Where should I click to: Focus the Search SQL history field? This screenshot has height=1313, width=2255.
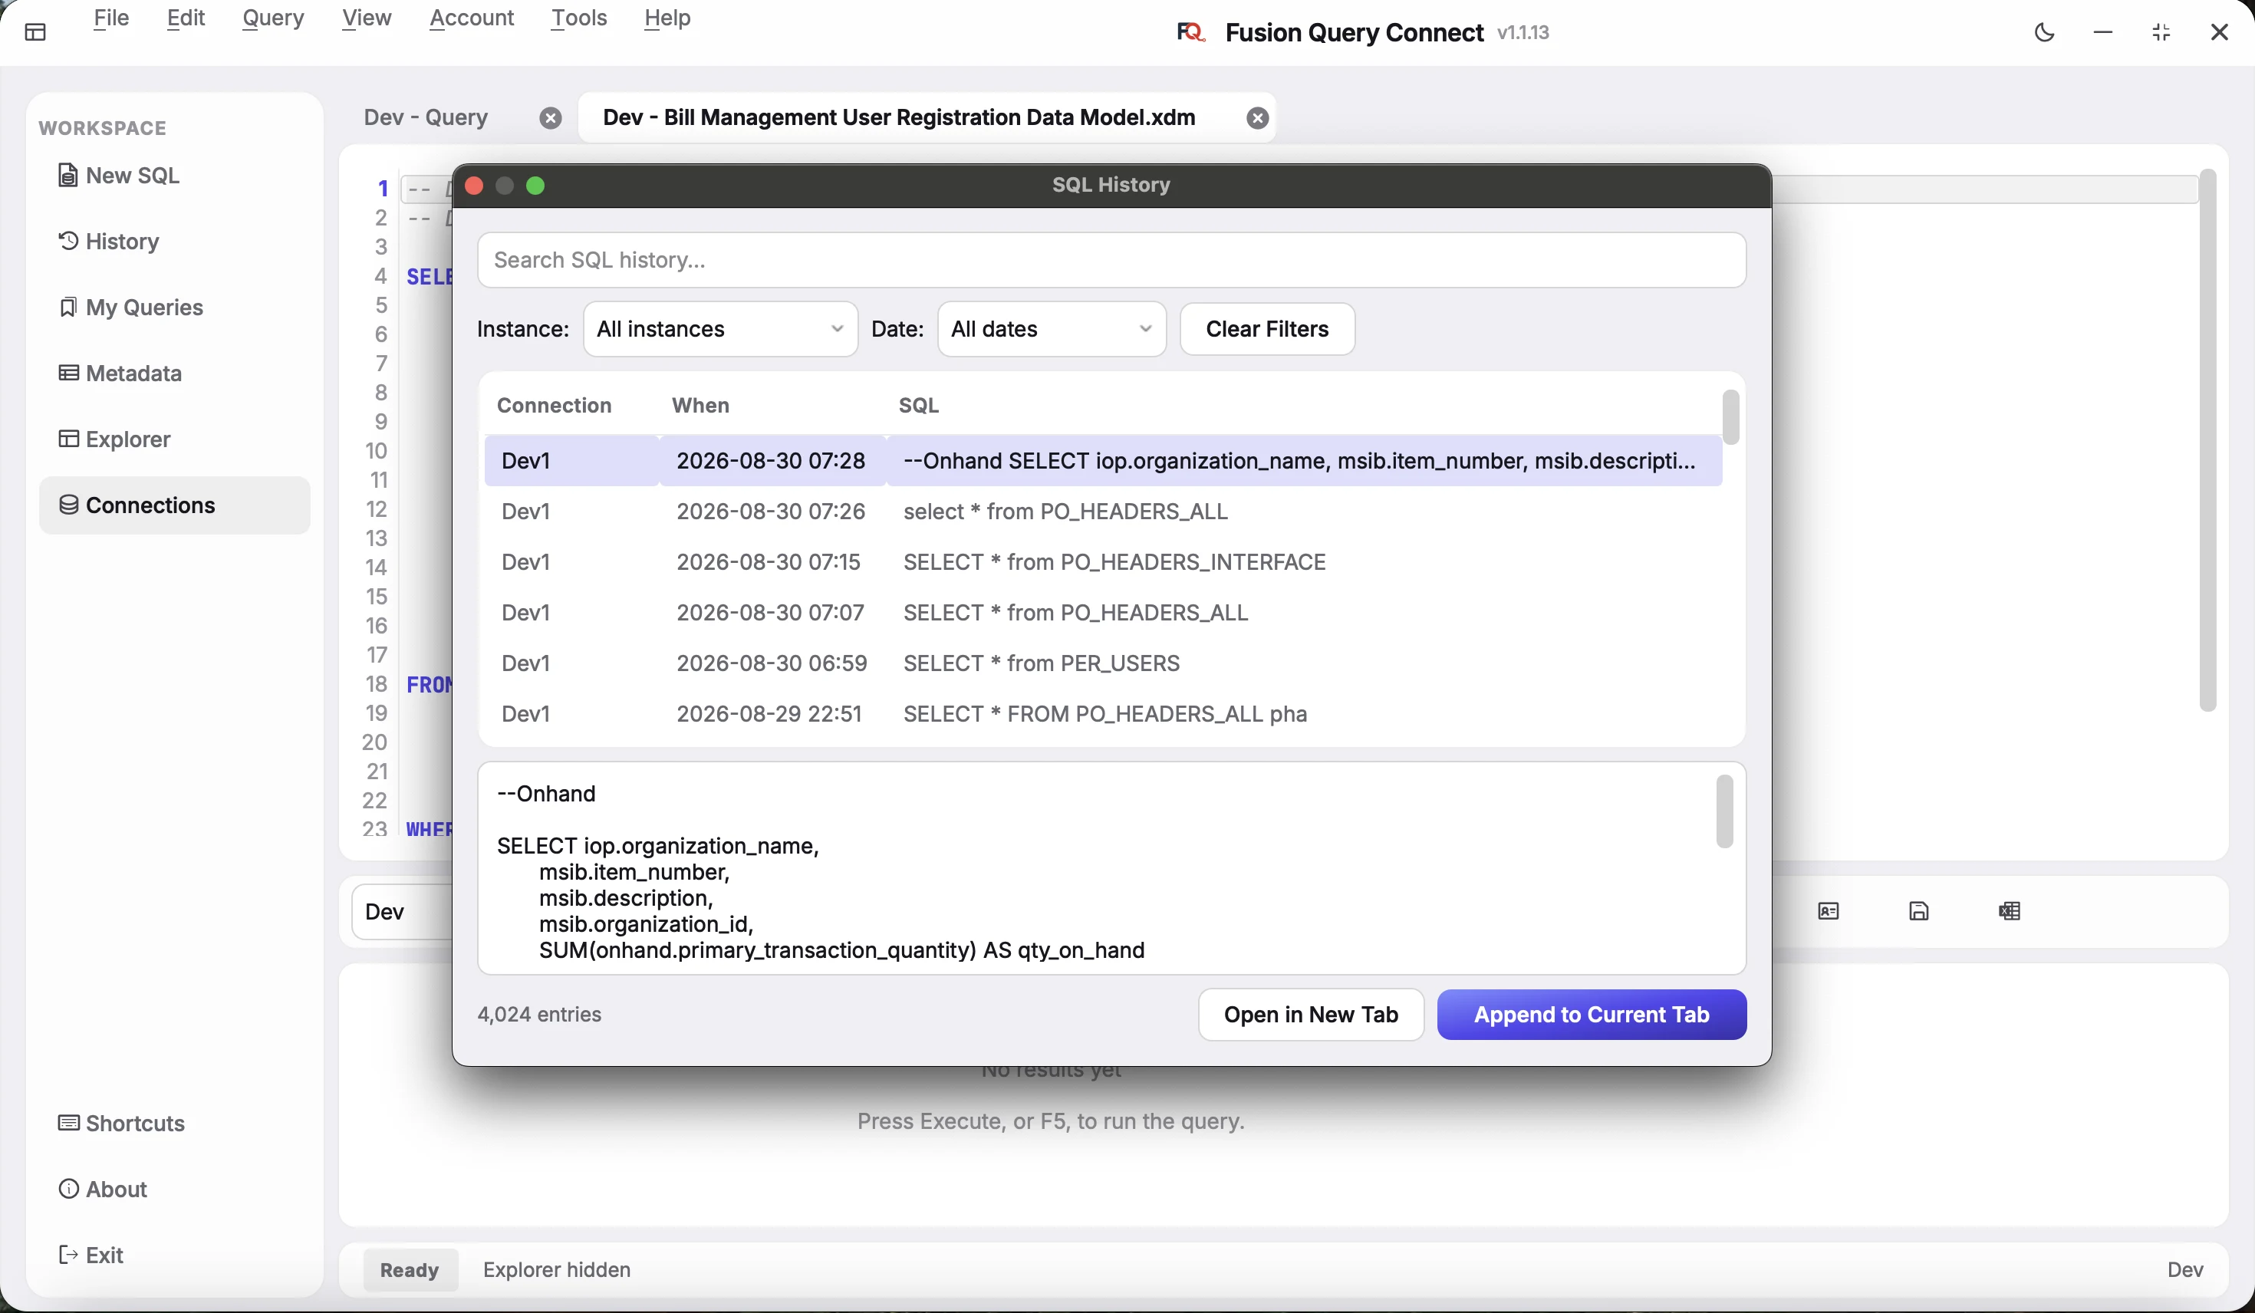click(x=1111, y=261)
